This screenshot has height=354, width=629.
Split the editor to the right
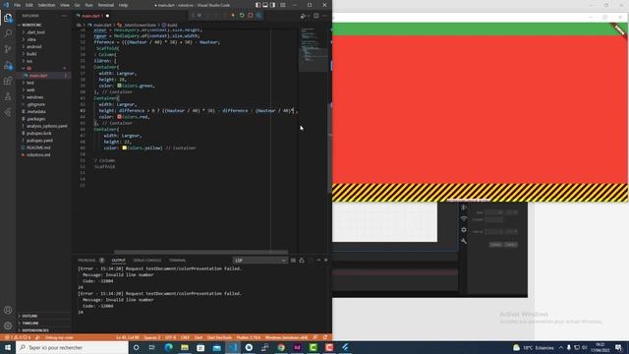[316, 16]
